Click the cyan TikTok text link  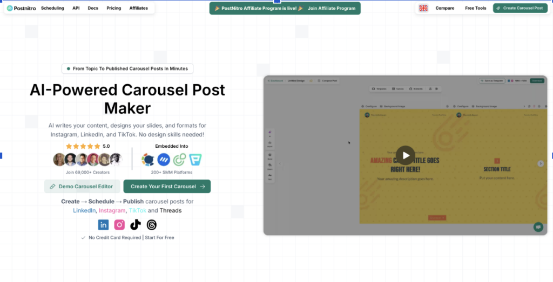coord(138,210)
